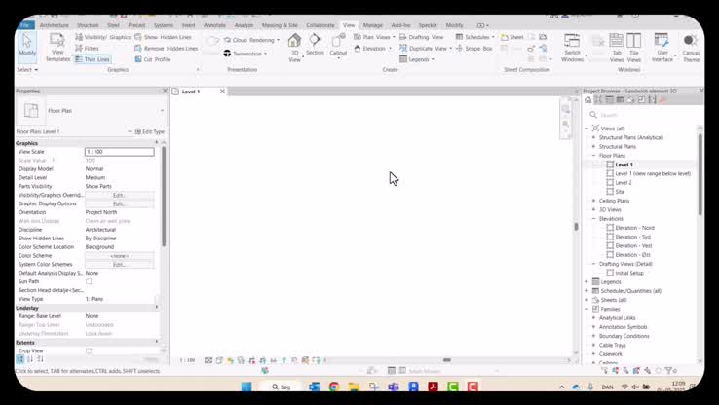Screen dimensions: 719x405
Task: Toggle the Sun Path checkbox
Action: pyautogui.click(x=89, y=281)
